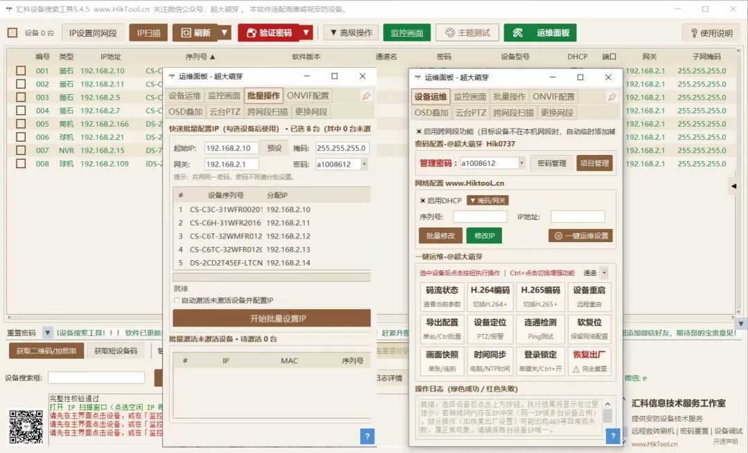Open OSD叠加 tab in 设备运维 panel window

coord(431,113)
